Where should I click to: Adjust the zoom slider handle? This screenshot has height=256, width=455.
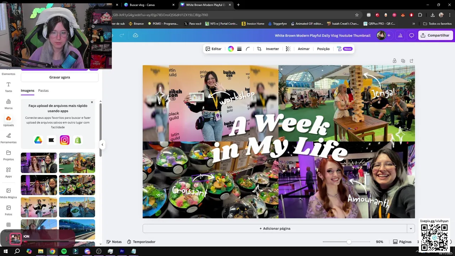[x=349, y=242]
